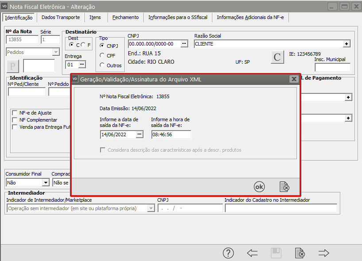The width and height of the screenshot is (362, 261).
Task: Select the Outros type radio button
Action: pos(102,65)
